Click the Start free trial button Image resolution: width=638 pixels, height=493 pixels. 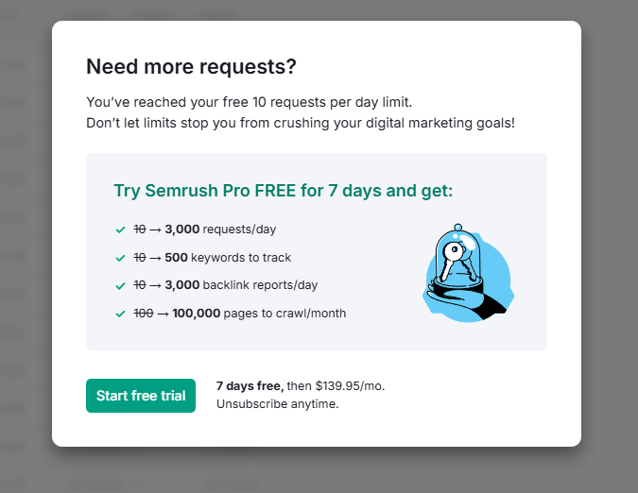[141, 396]
